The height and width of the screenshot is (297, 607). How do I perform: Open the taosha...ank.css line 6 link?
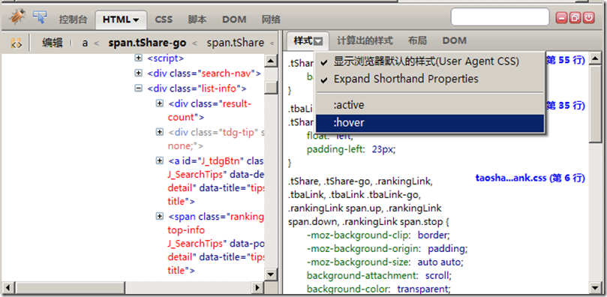click(530, 178)
